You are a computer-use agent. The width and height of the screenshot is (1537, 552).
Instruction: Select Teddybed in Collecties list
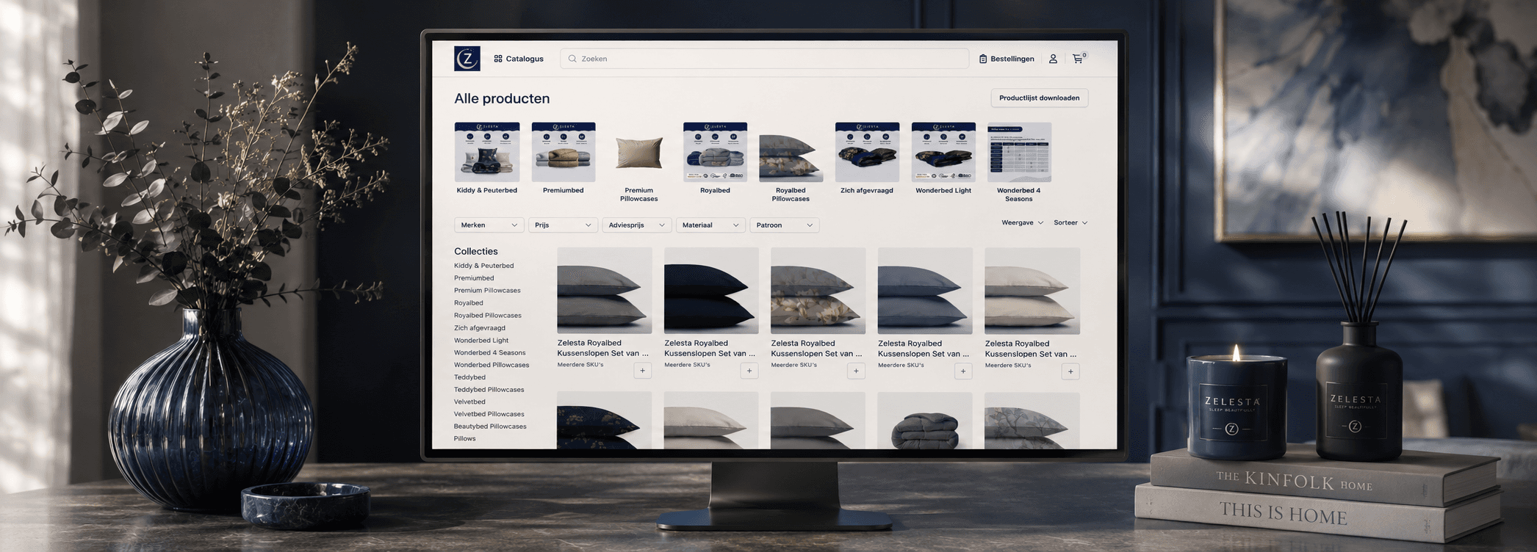469,377
